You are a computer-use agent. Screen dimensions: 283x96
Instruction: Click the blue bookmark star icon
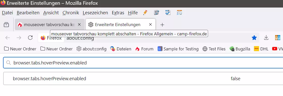coord(254,38)
